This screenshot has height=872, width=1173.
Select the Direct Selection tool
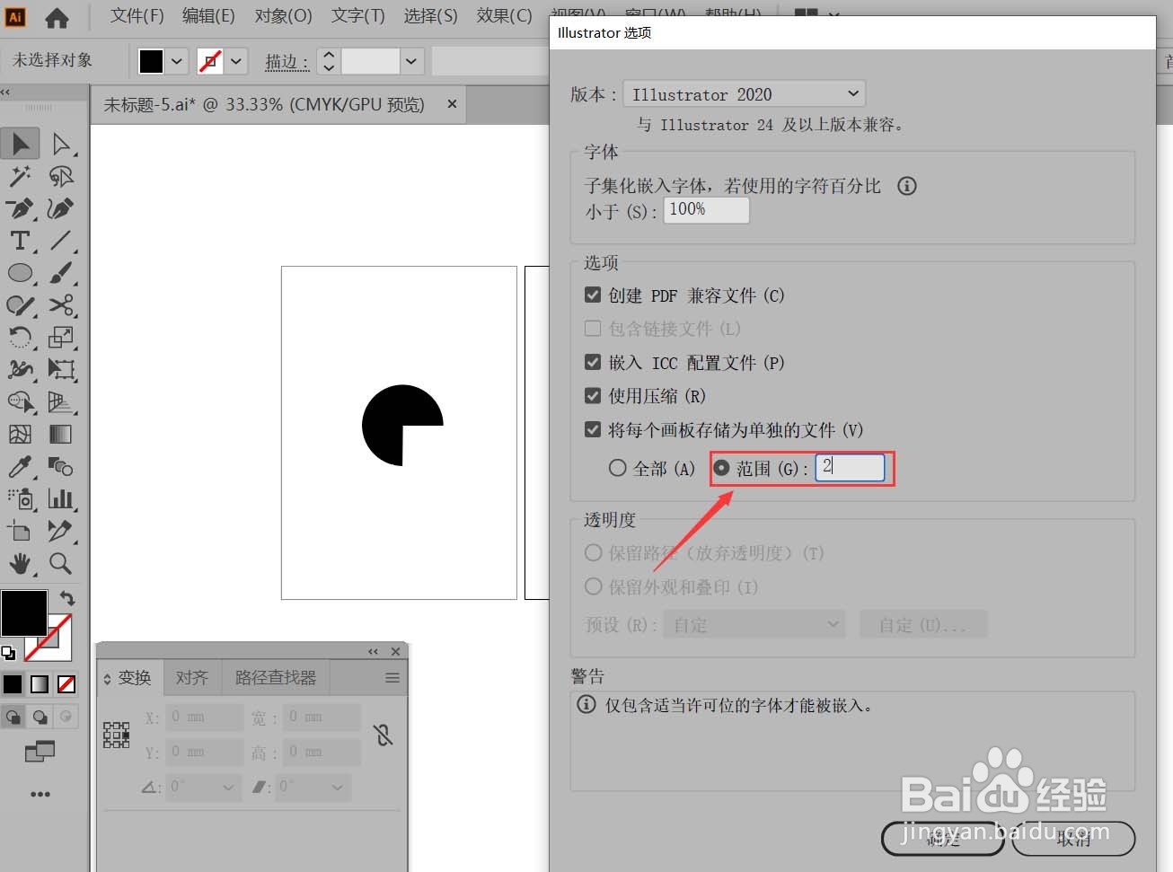click(x=60, y=144)
